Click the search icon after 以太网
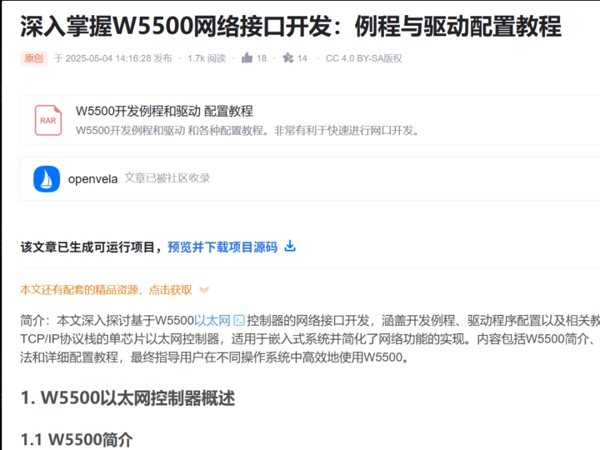This screenshot has height=450, width=600. tap(239, 319)
